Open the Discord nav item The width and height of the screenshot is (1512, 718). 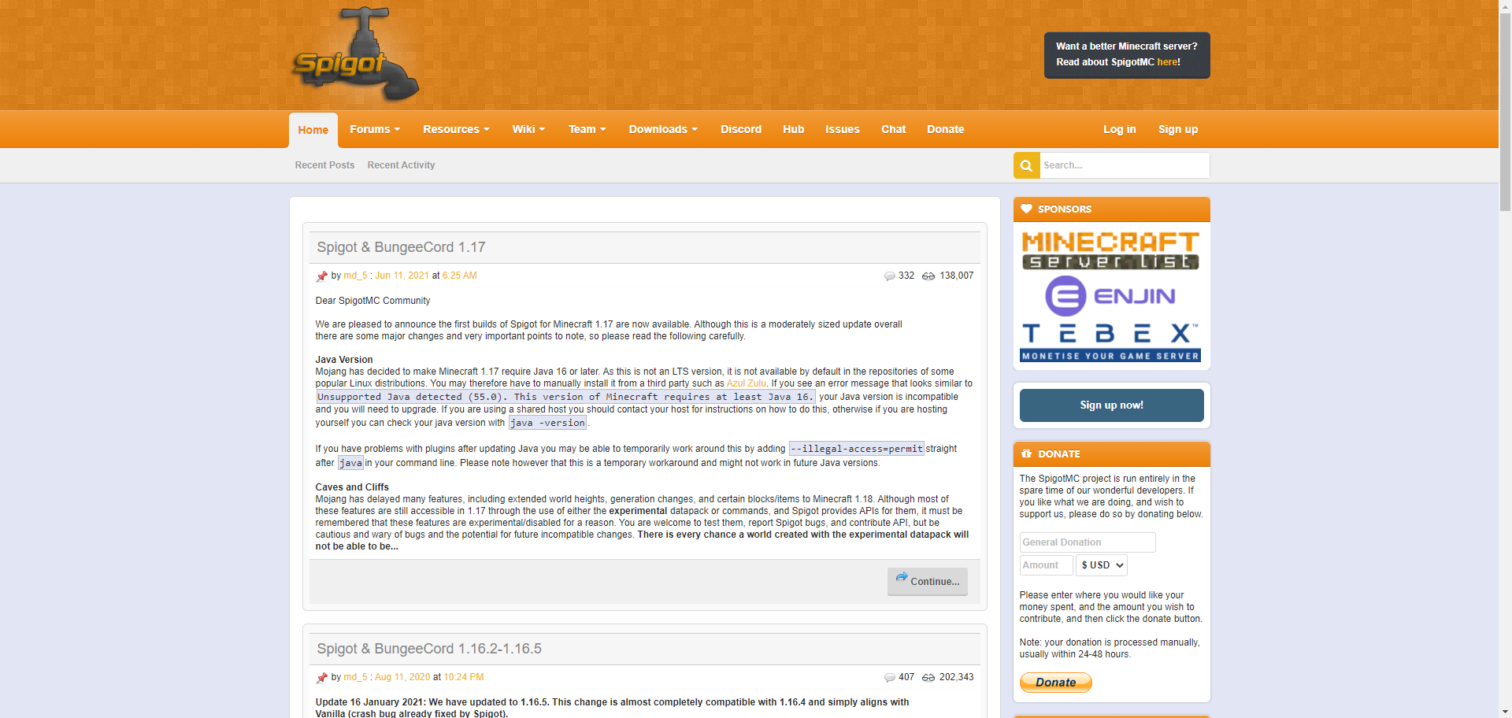[x=741, y=130]
